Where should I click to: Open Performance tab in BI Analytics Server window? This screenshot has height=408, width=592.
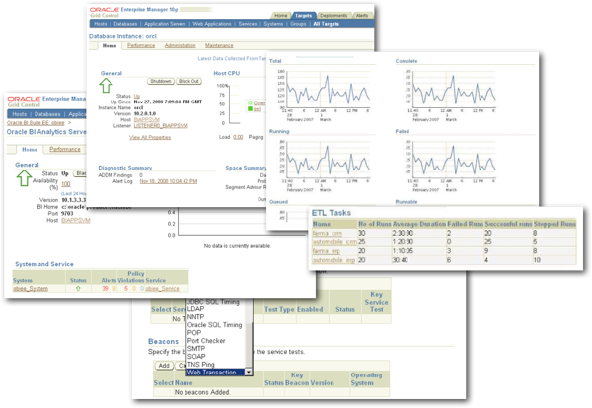65,149
